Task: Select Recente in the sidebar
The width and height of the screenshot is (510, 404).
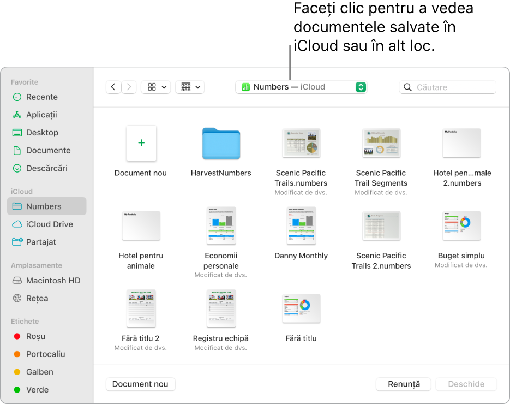Action: coord(47,97)
